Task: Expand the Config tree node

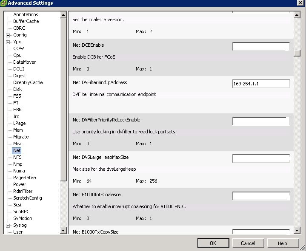Action: 8,35
